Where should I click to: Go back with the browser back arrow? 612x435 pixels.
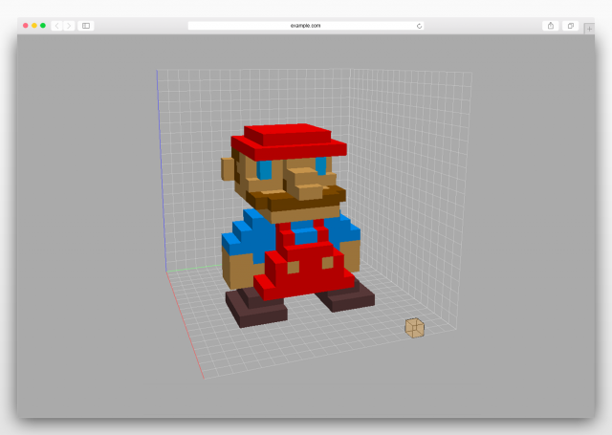pyautogui.click(x=57, y=26)
